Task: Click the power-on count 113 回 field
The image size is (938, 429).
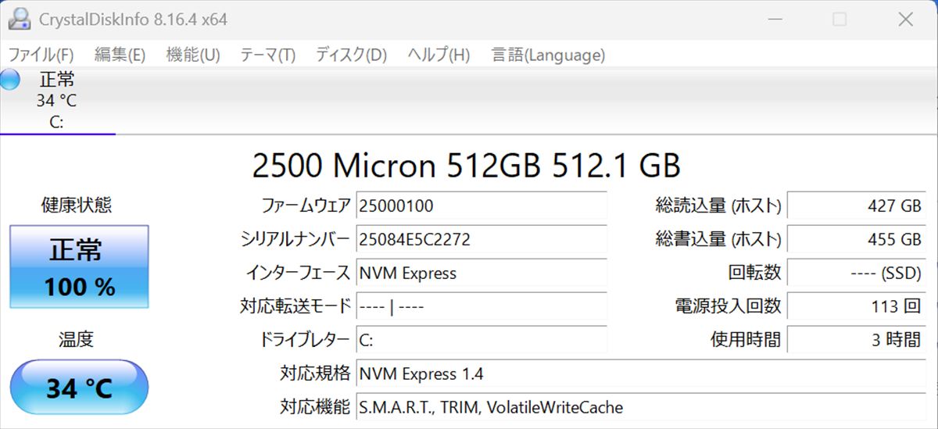Action: coord(857,306)
